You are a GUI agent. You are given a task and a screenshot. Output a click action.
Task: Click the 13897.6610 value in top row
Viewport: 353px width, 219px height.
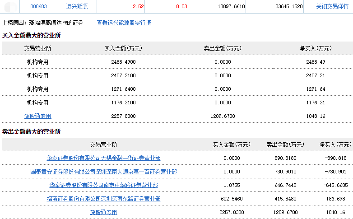click(231, 7)
